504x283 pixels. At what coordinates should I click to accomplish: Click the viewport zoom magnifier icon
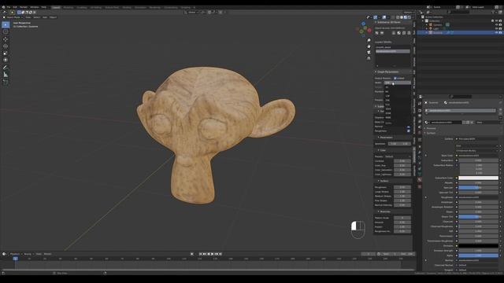369,40
